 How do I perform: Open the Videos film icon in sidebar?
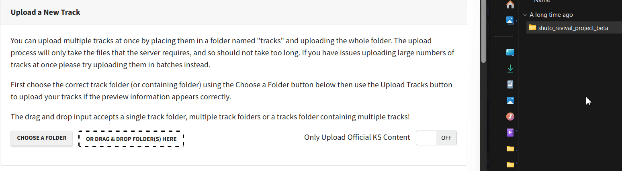[510, 133]
